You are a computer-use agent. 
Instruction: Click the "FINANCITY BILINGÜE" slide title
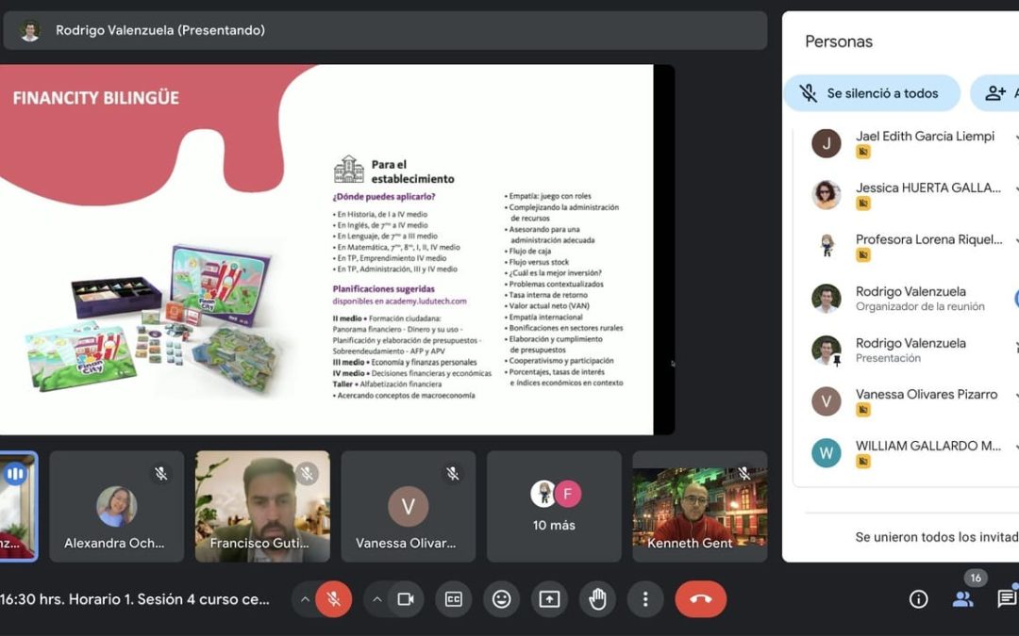click(96, 98)
